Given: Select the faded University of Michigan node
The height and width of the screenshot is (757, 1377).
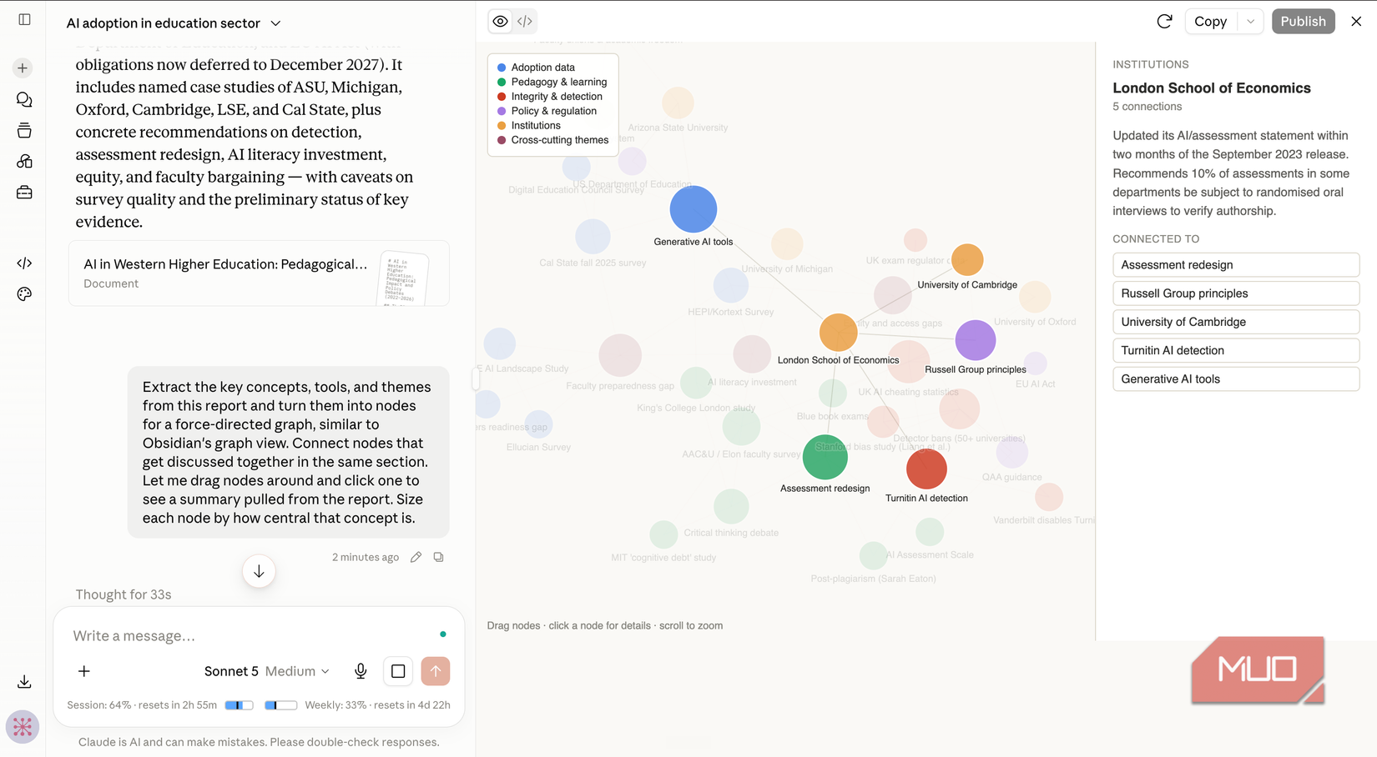Looking at the screenshot, I should point(787,244).
